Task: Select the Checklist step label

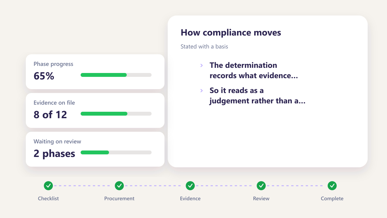Action: pyautogui.click(x=48, y=199)
